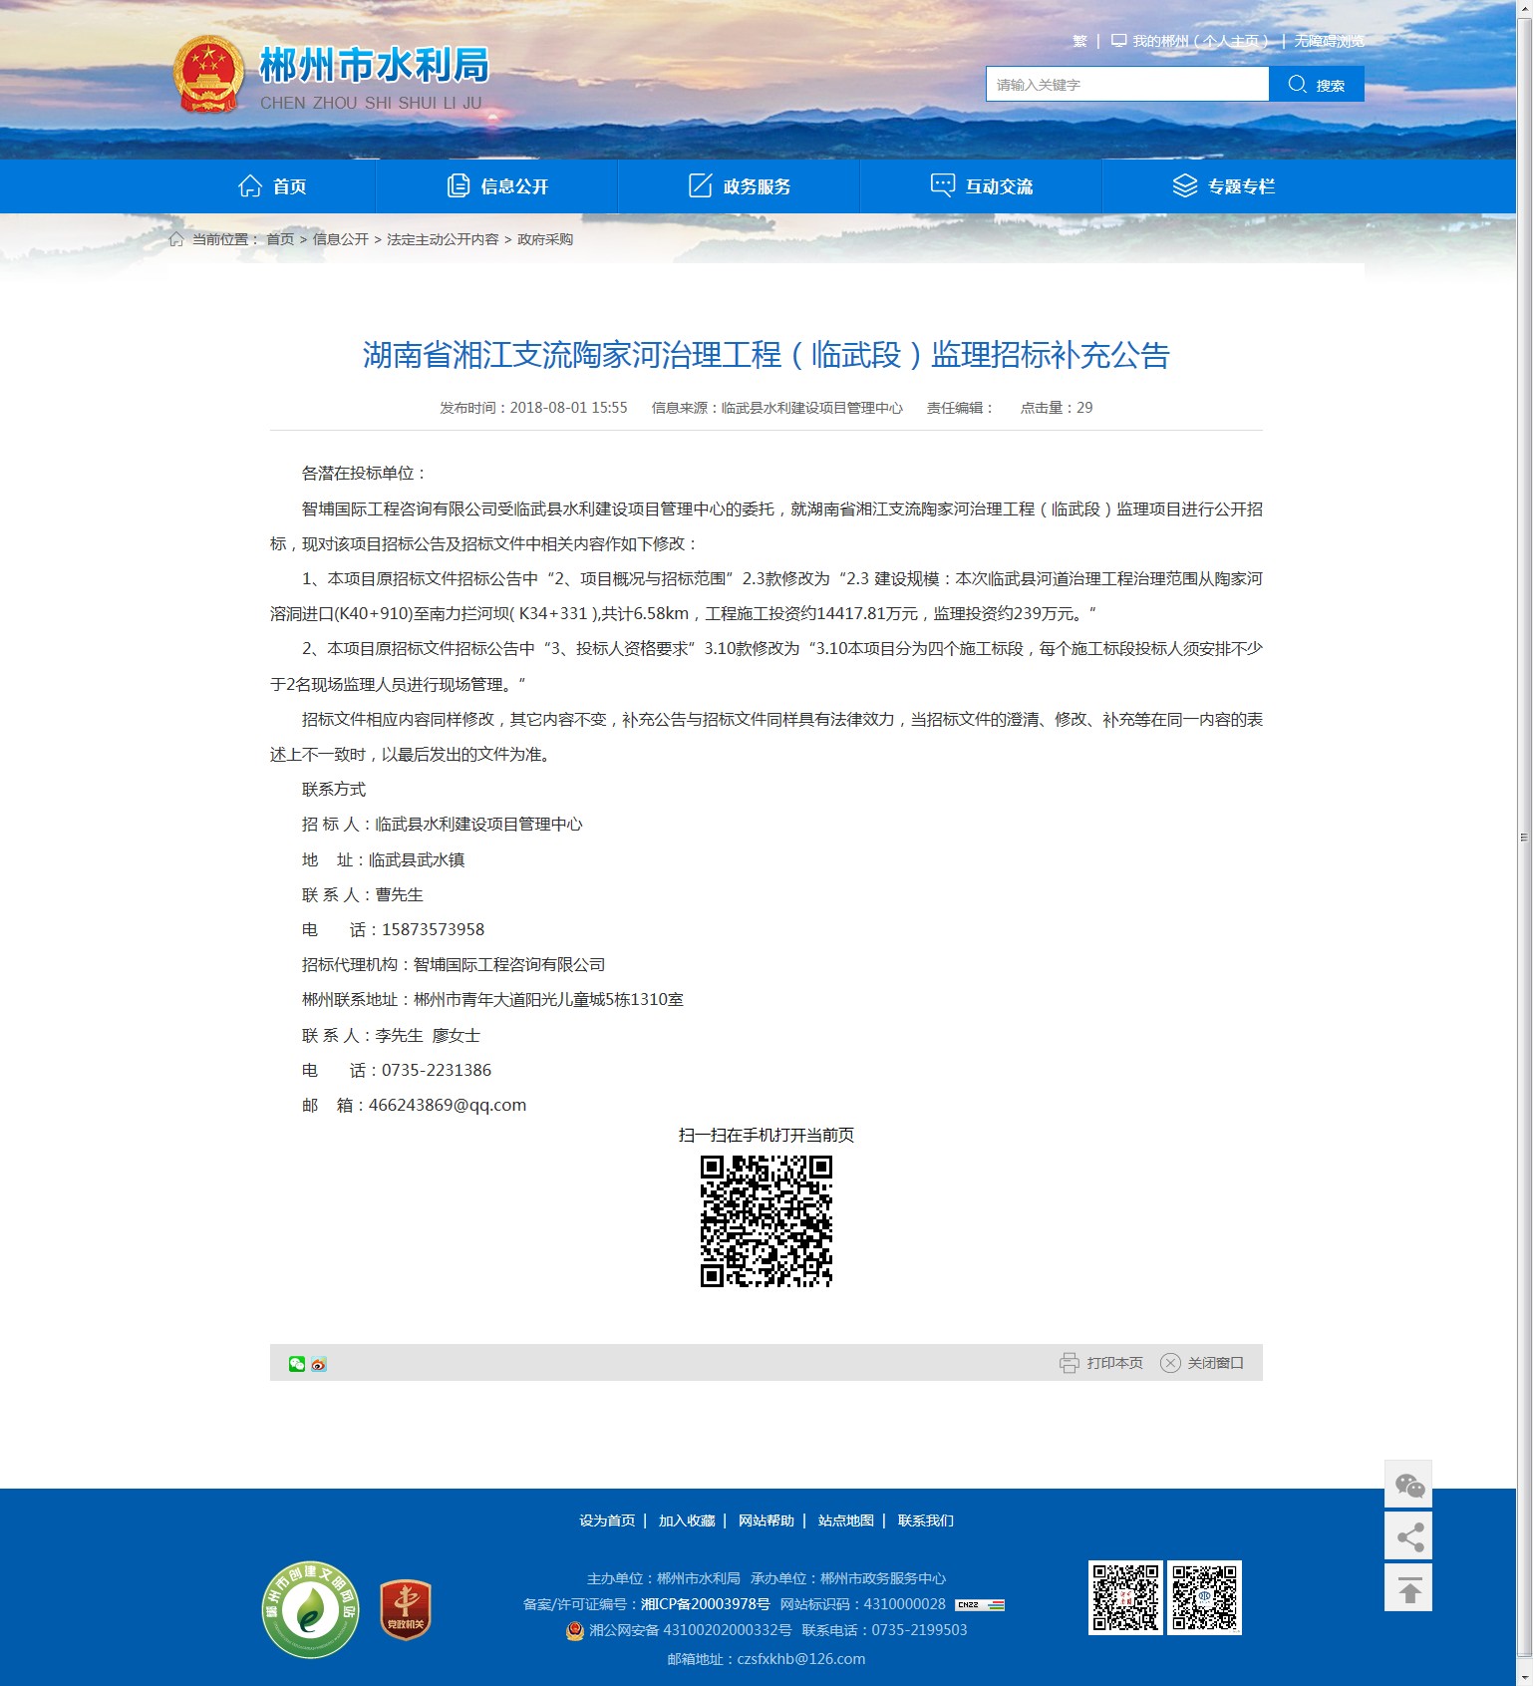Image resolution: width=1533 pixels, height=1686 pixels.
Task: Select 政务服务 in the navigation bar
Action: [x=740, y=186]
